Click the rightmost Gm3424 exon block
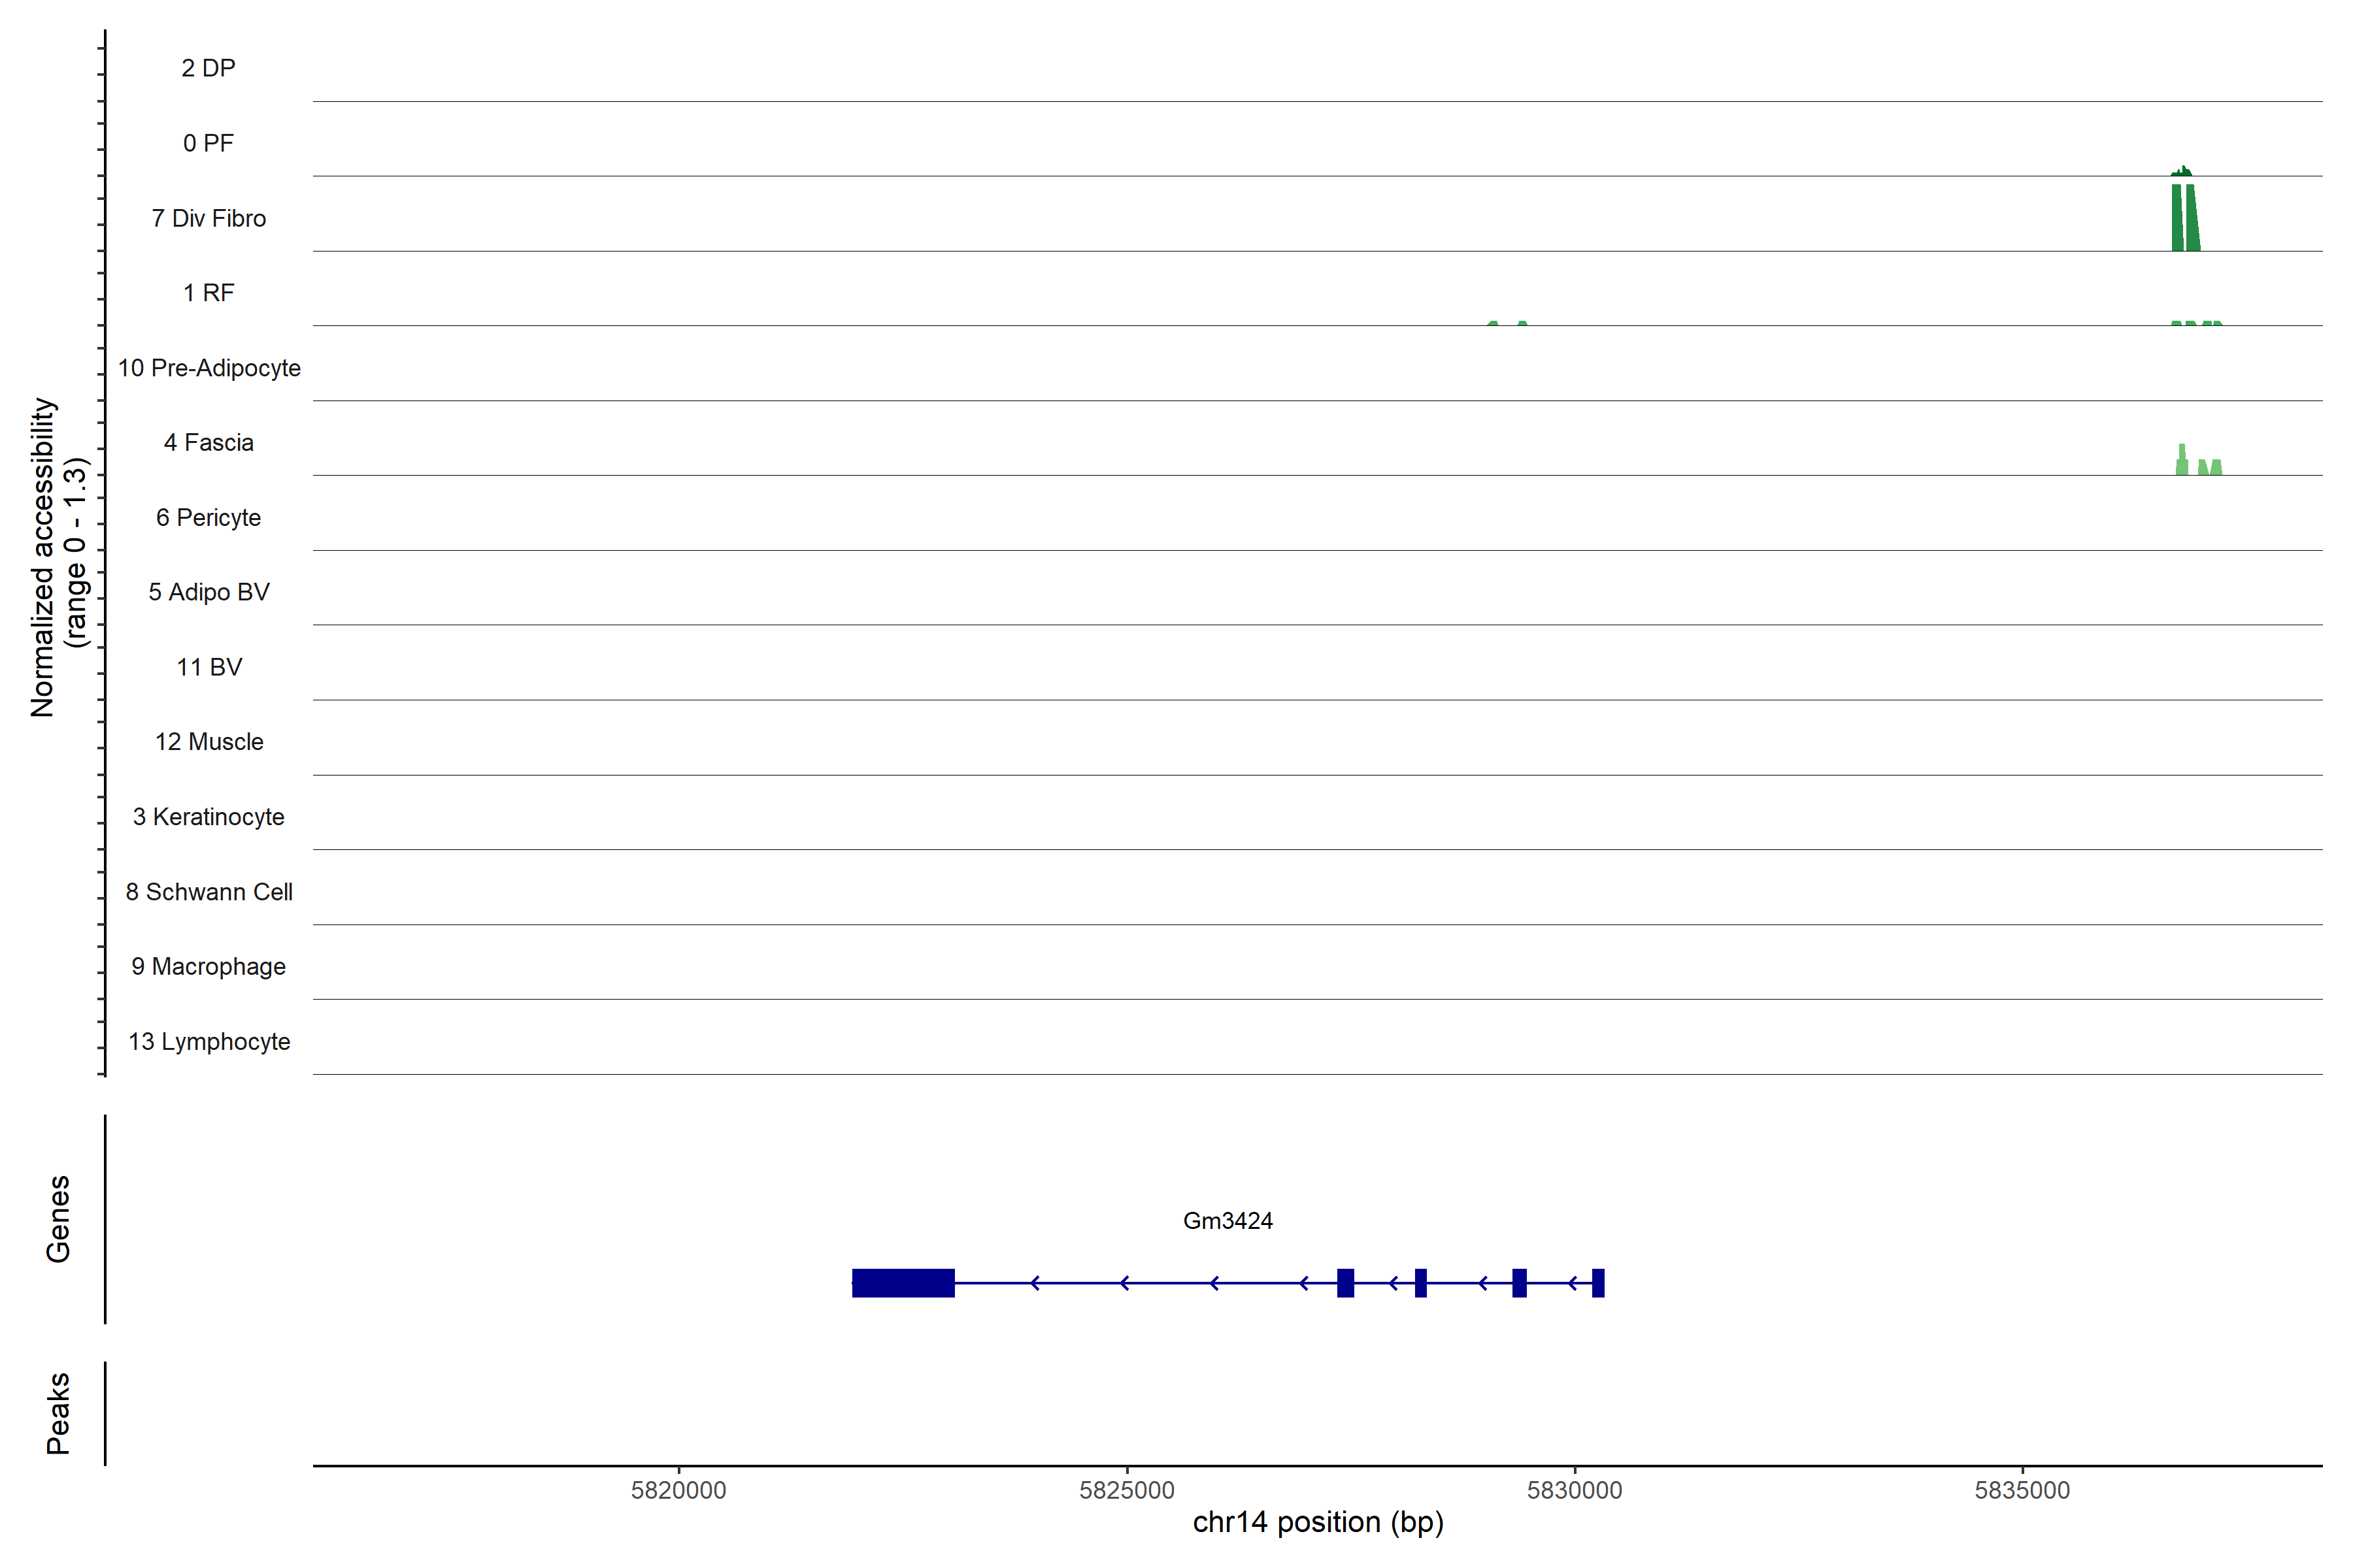The image size is (2353, 1568). click(x=1597, y=1283)
